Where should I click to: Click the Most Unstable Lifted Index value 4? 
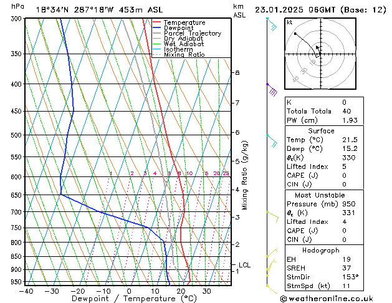point(344,222)
